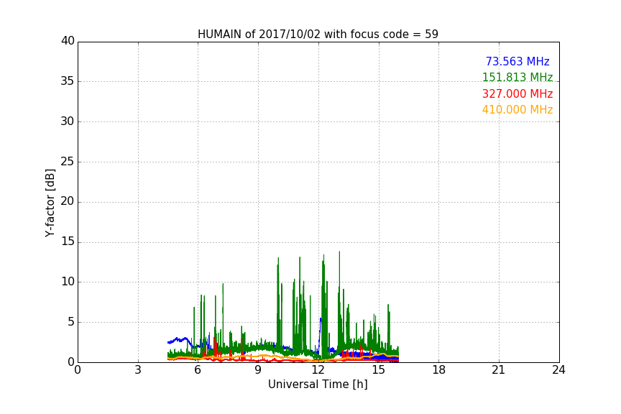Click the x-axis tick value 21
Screen dimensions: 621x414
pyautogui.click(x=499, y=370)
